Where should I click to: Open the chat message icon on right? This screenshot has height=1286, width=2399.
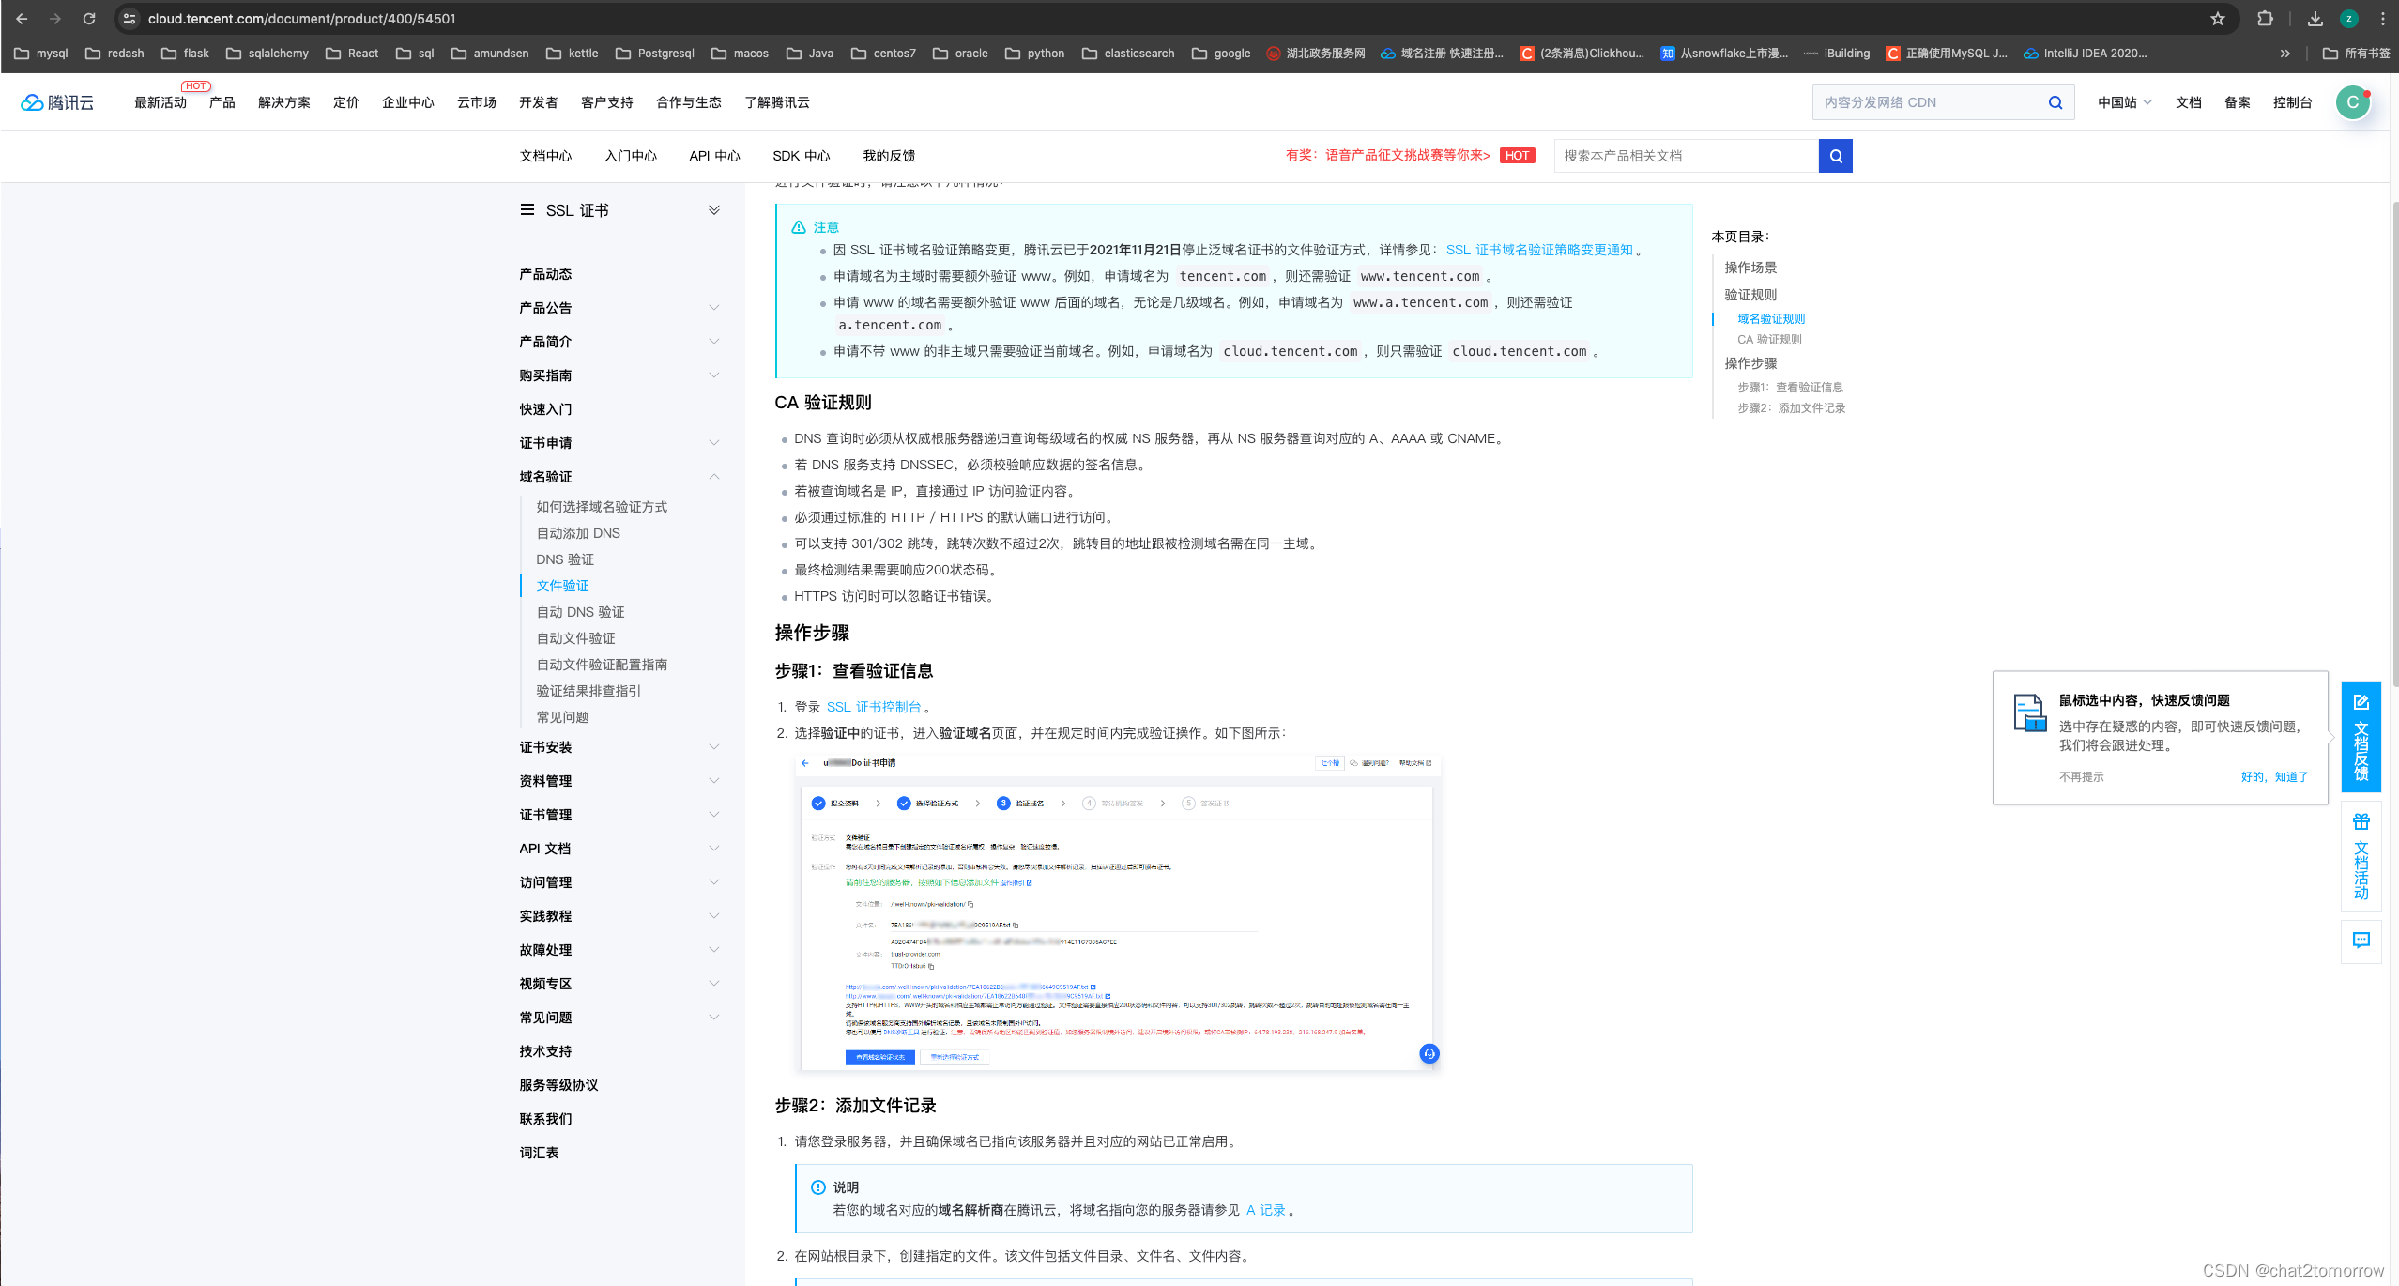[2361, 940]
